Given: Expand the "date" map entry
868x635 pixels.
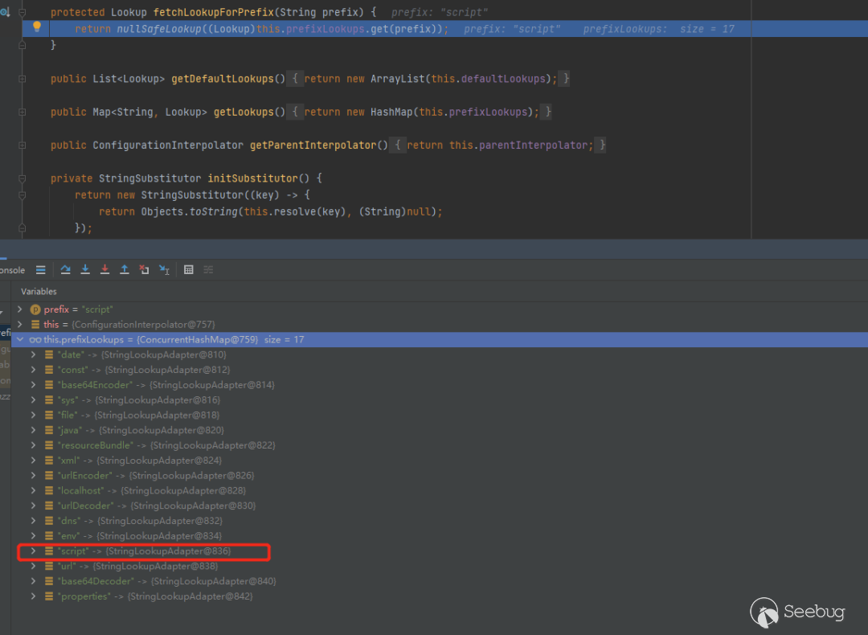Looking at the screenshot, I should tap(33, 354).
